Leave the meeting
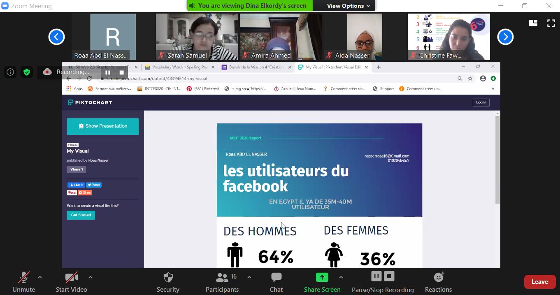The width and height of the screenshot is (560, 295). tap(539, 282)
